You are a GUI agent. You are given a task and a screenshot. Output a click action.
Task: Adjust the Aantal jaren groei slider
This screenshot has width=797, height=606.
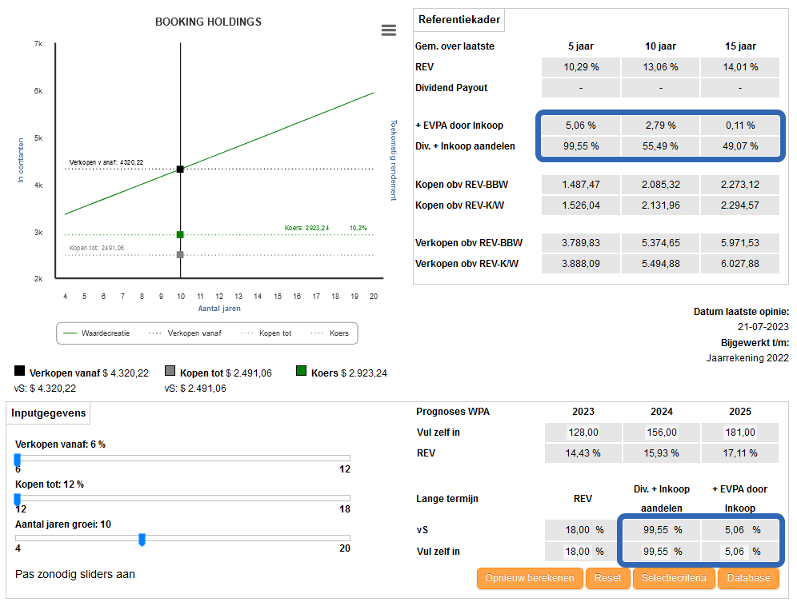[x=142, y=540]
